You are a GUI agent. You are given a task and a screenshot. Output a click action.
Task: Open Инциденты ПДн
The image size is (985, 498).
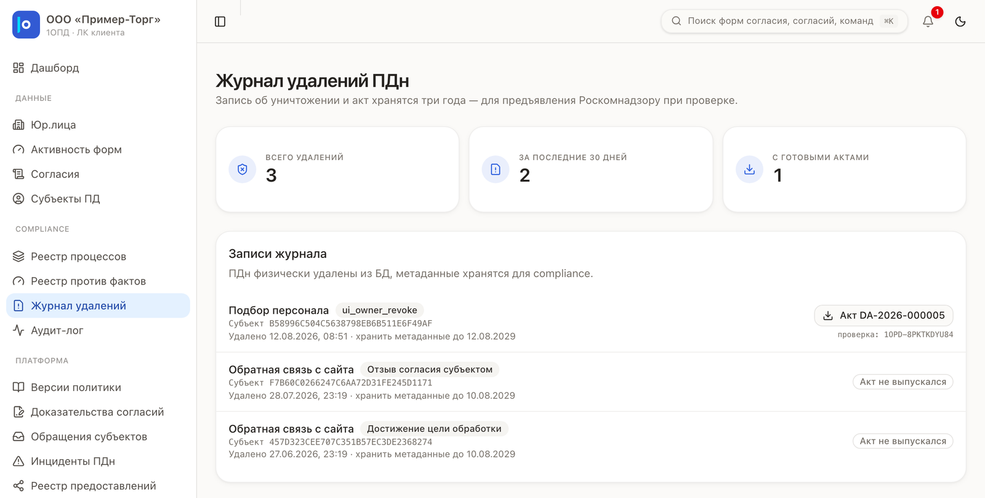click(98, 461)
